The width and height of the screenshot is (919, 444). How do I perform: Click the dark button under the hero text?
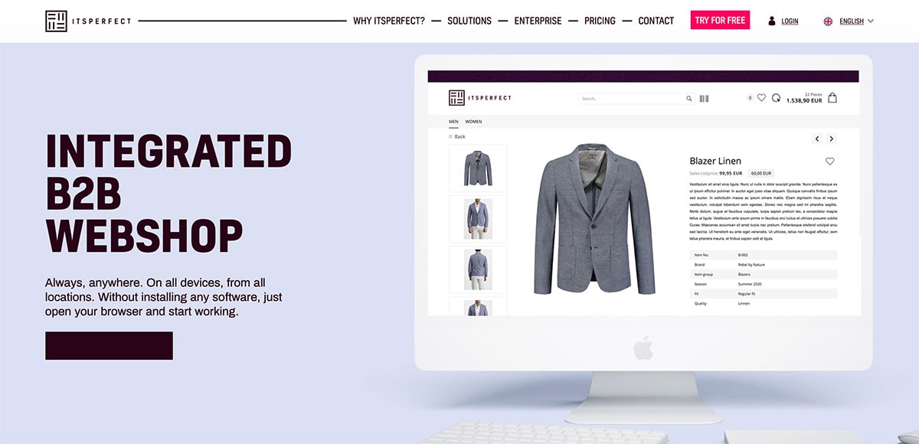[109, 345]
